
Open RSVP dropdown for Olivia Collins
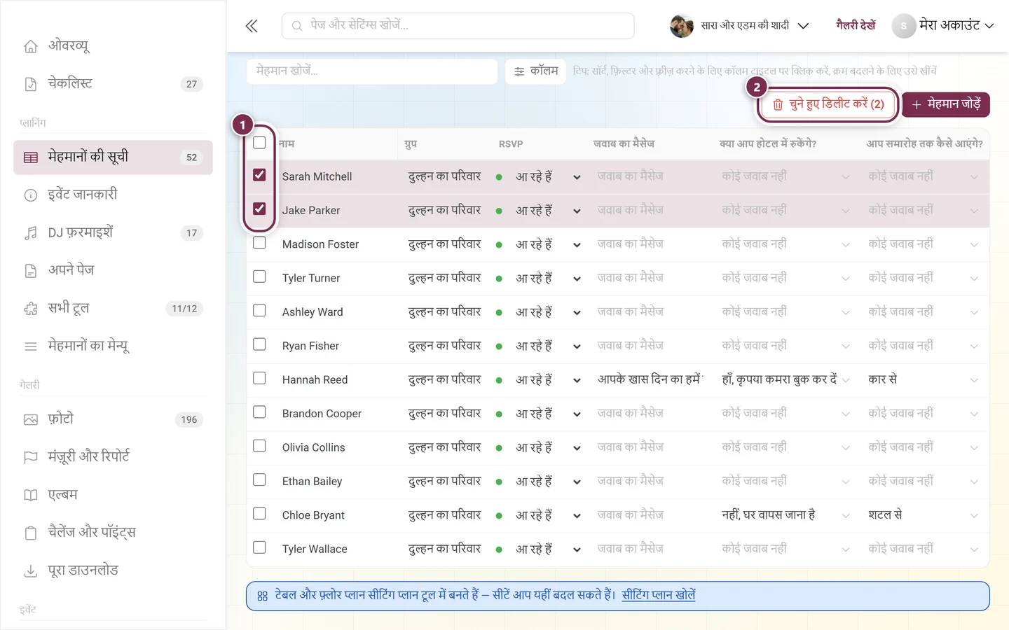(x=577, y=449)
